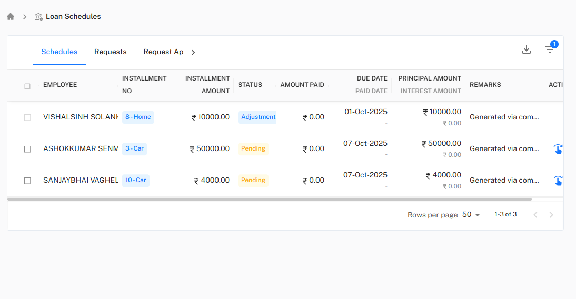Screen dimensions: 576x299
Task: Click the home breadcrumb icon
Action: 11,16
